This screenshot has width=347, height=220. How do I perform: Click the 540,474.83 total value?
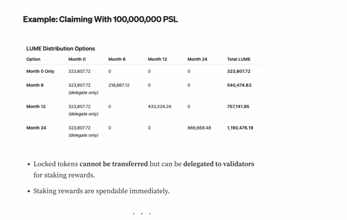239,85
